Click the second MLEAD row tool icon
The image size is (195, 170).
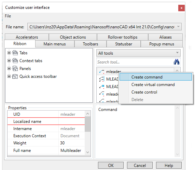click(102, 79)
